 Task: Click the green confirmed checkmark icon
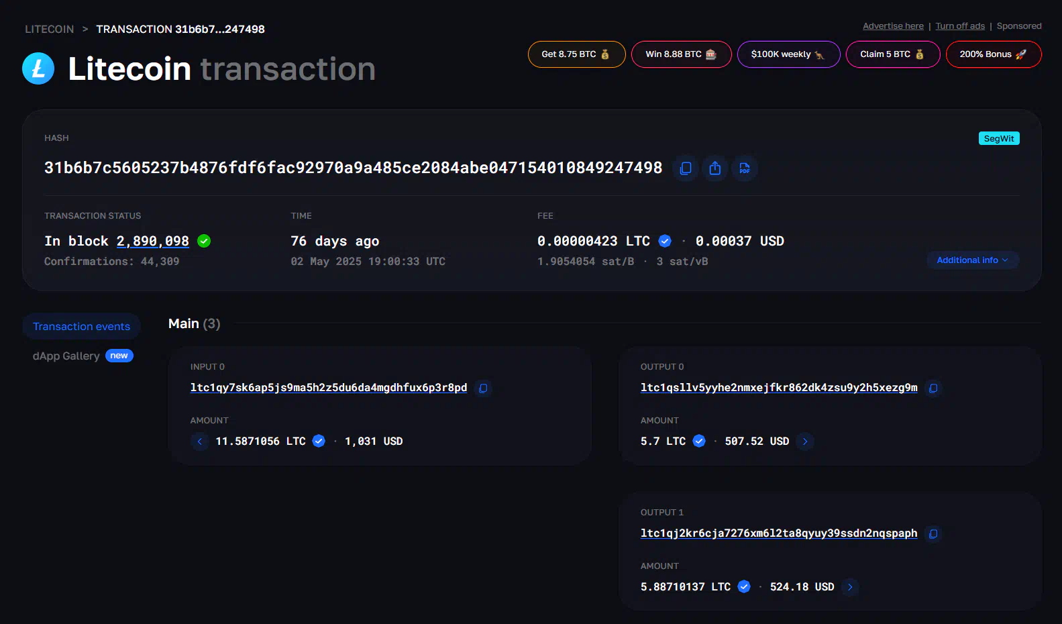[x=205, y=241]
